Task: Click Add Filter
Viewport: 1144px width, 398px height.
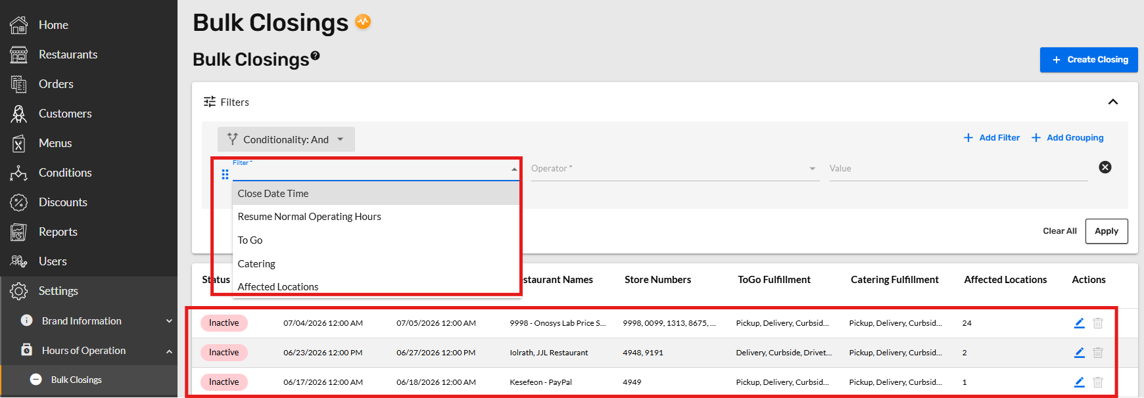Action: [991, 138]
